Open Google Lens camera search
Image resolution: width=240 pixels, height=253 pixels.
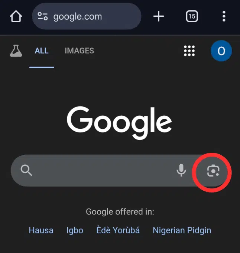coord(213,171)
